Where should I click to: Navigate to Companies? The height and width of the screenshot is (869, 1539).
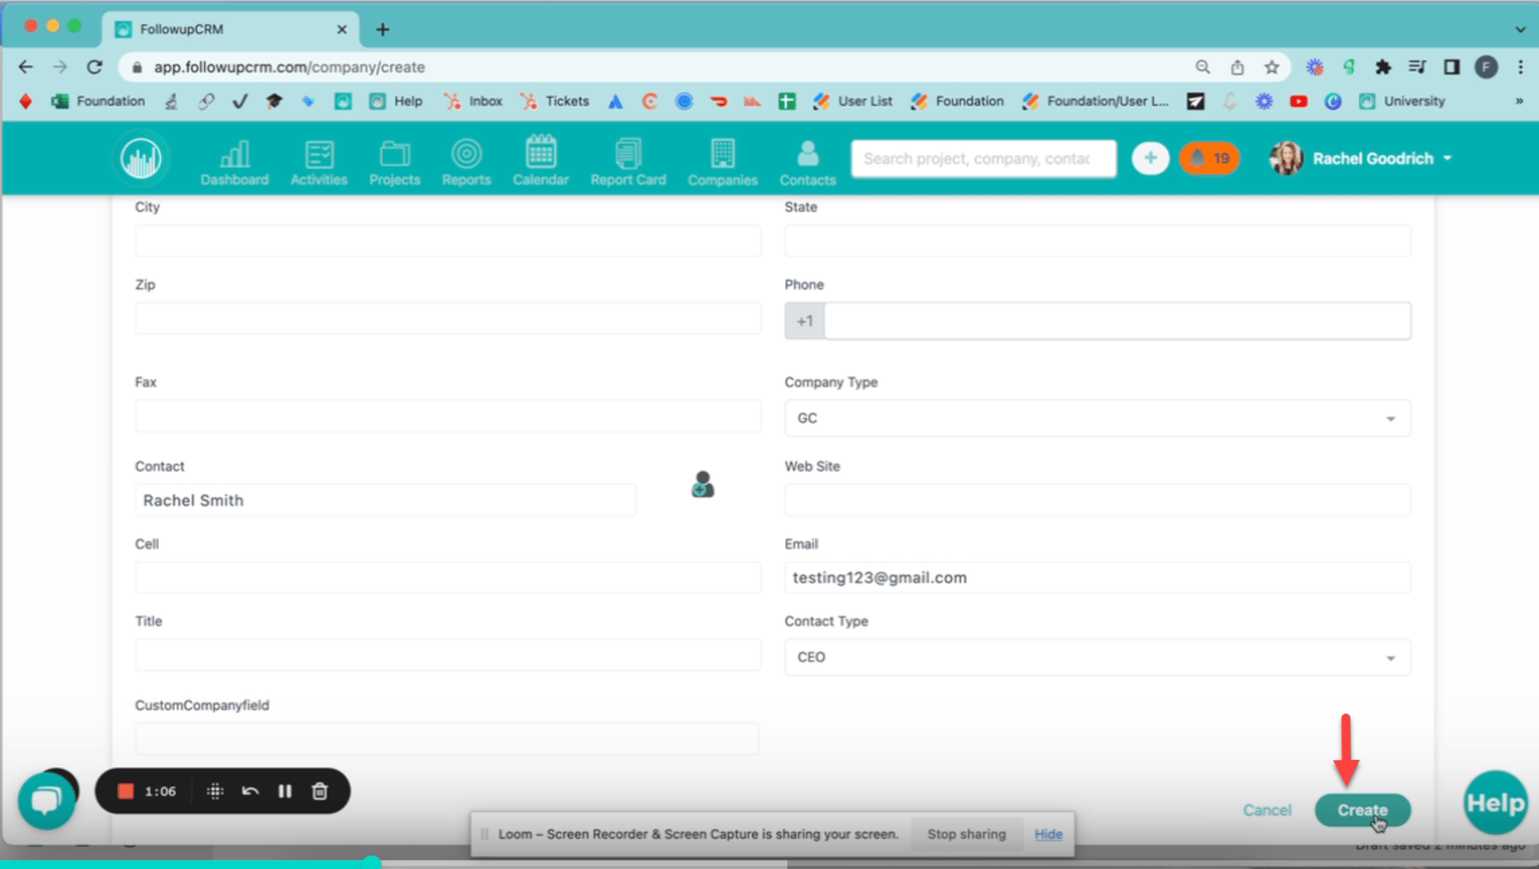pos(722,162)
